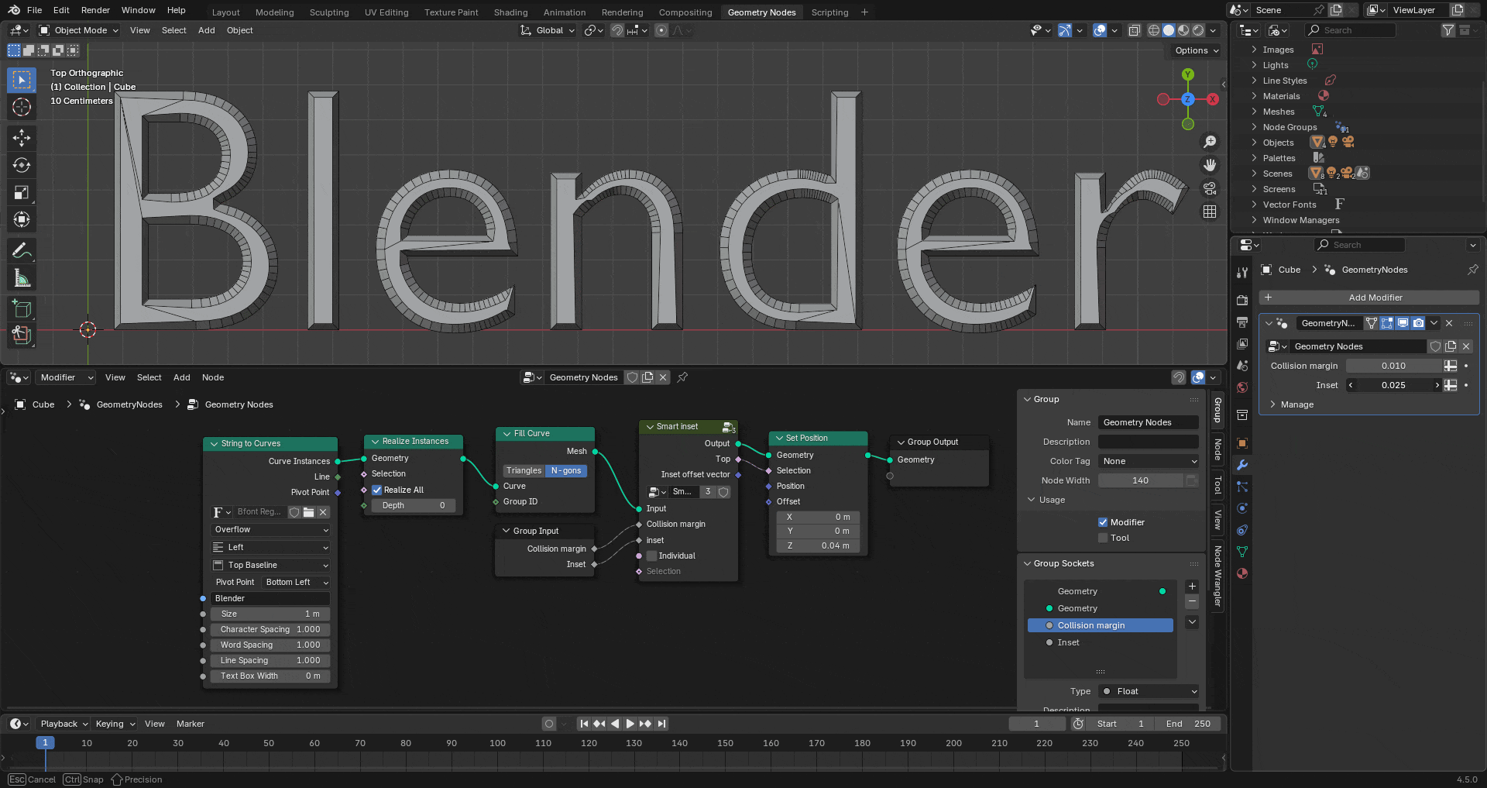This screenshot has height=788, width=1487.
Task: Switch perspective/orthographic with the grid icon
Action: (1210, 212)
